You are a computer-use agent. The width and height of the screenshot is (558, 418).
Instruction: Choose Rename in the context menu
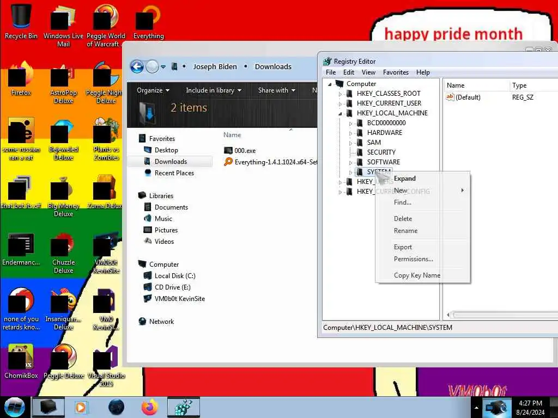point(423,231)
